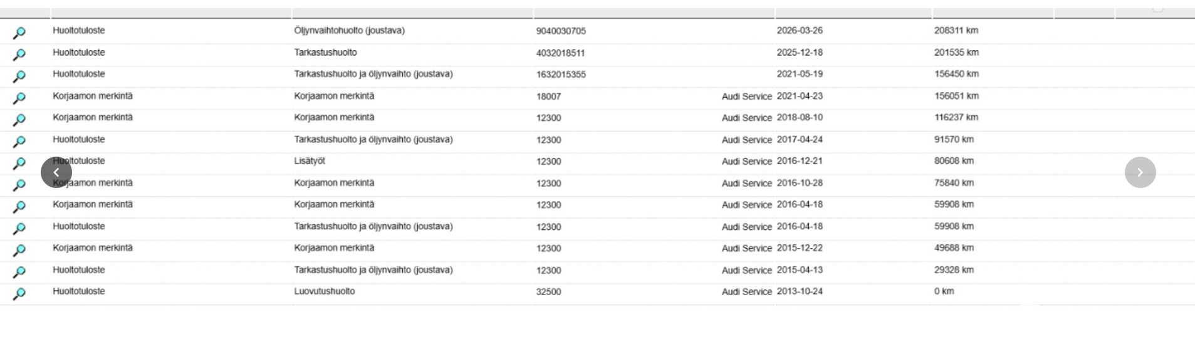Go to next image with right arrow

[x=1140, y=172]
